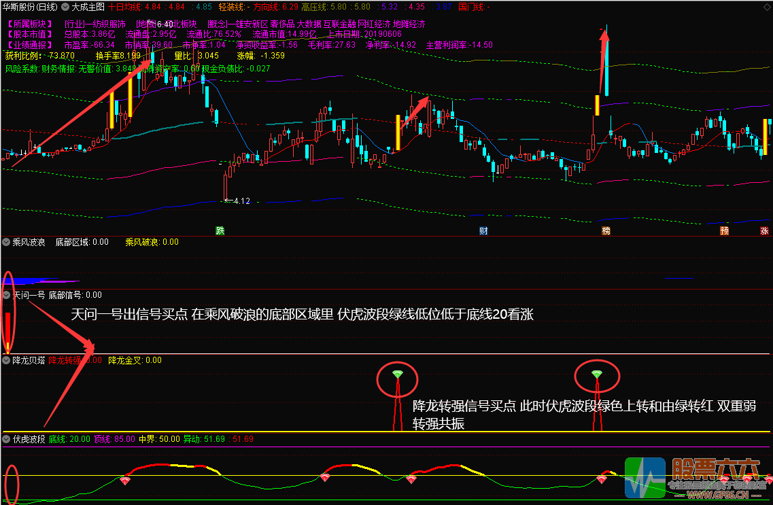Click the 4.12 lowest price label
773x505 pixels.
[241, 201]
